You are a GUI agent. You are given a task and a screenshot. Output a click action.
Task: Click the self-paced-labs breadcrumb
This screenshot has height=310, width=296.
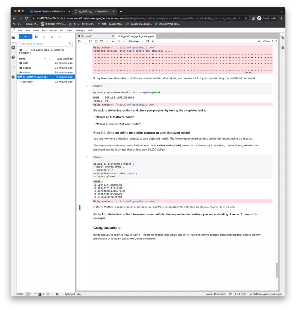point(40,50)
